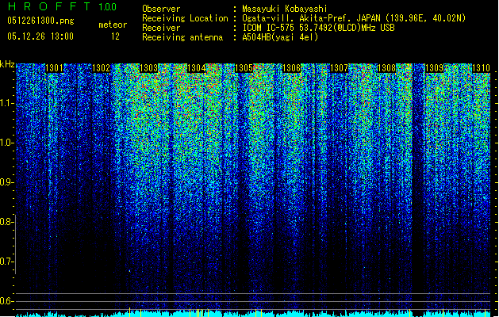Viewport: 499px width, 317px height.
Task: Click the date stamp 05.12.26 13:00
Action: tap(40, 36)
